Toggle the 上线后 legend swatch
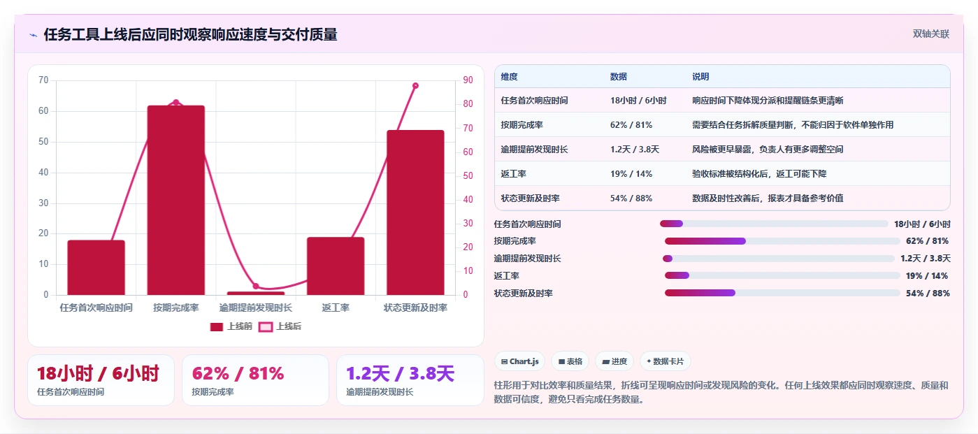The width and height of the screenshot is (978, 434). 266,326
